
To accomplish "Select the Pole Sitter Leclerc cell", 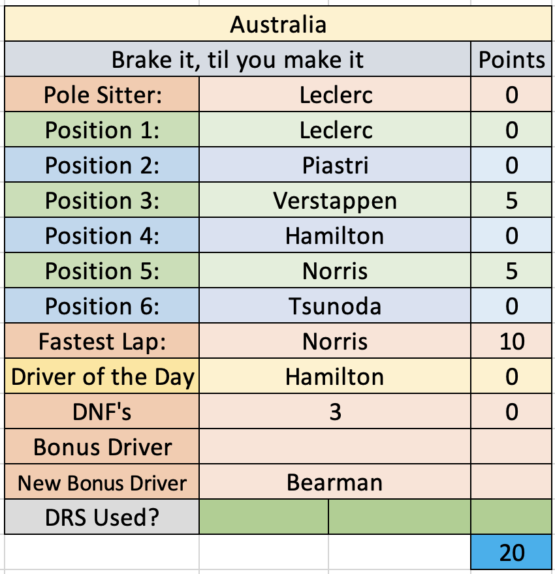I will click(335, 94).
